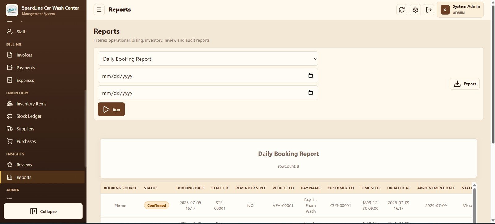Open System Admin profile menu
495x224 pixels.
click(x=460, y=10)
